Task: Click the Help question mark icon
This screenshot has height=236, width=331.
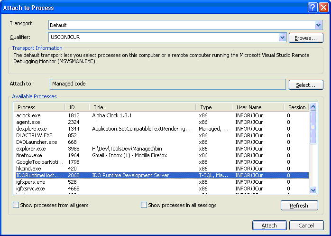Action: 312,7
